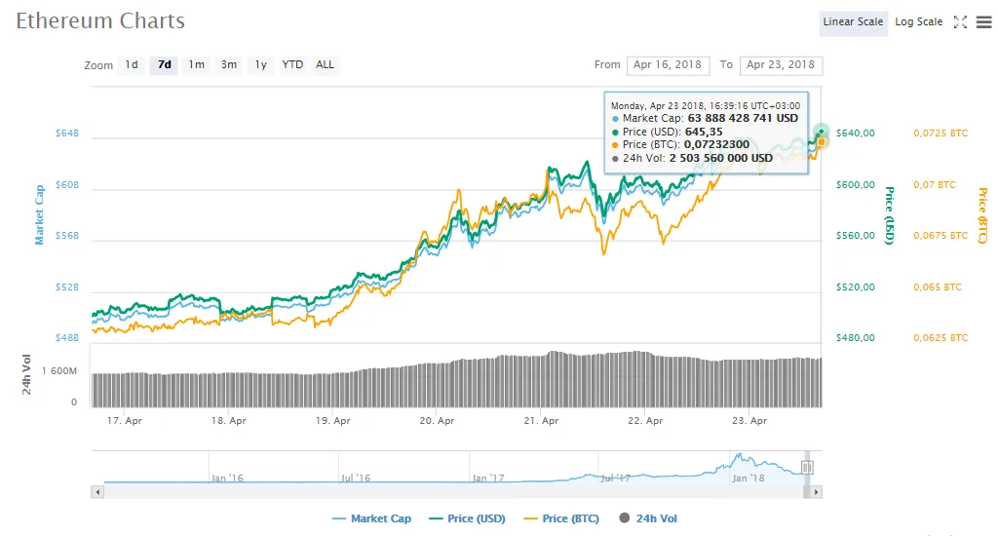This screenshot has width=998, height=536.
Task: Select the 1d zoom range
Action: [131, 65]
